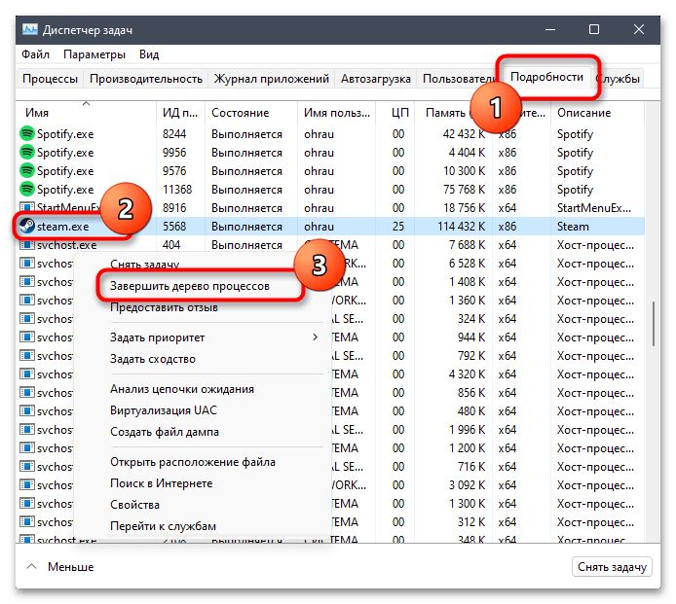This screenshot has height=604, width=676.
Task: Click svchost icon in the 6 528 K row
Action: point(26,263)
